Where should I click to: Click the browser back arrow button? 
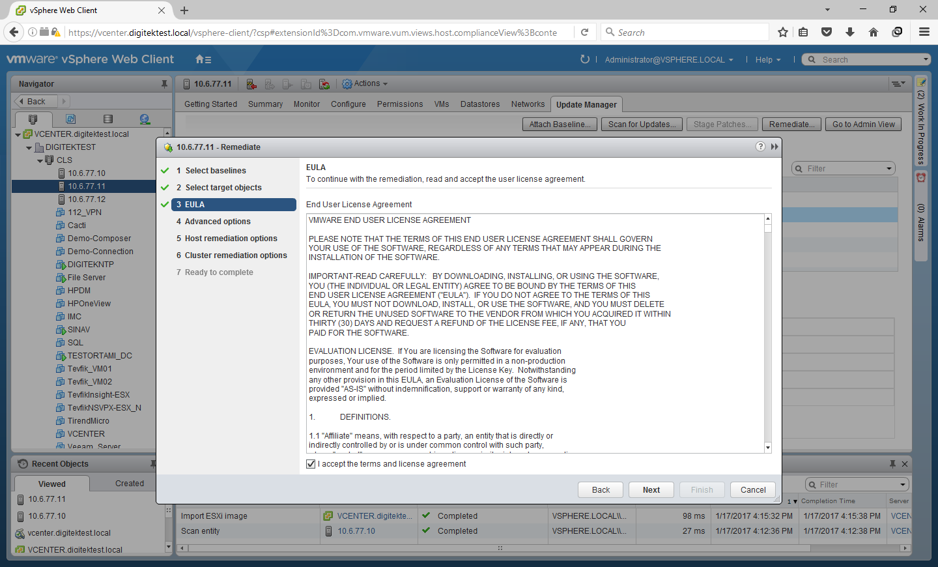(x=14, y=32)
